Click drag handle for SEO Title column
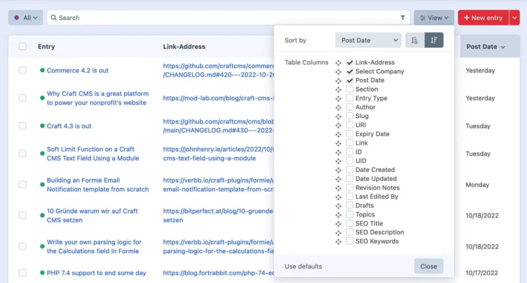 tap(338, 224)
